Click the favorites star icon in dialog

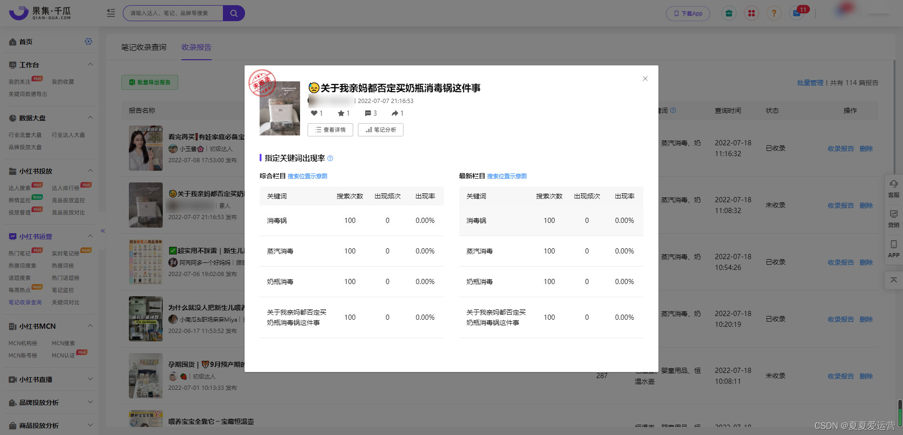click(x=341, y=113)
